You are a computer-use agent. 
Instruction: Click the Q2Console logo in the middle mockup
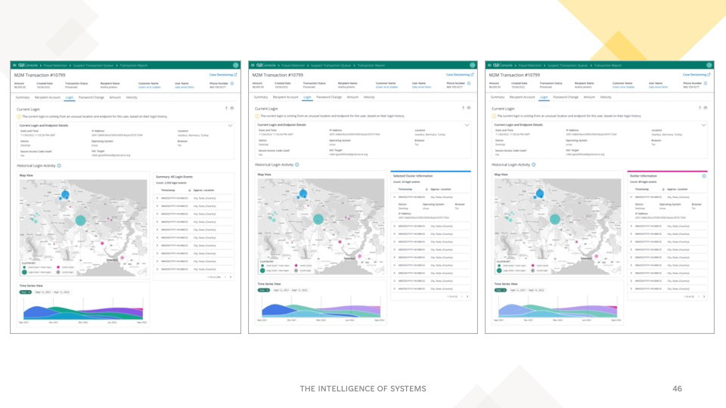266,65
